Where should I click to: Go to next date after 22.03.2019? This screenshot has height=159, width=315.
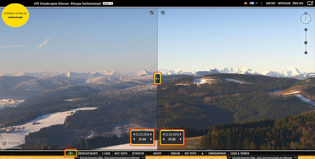[181, 134]
